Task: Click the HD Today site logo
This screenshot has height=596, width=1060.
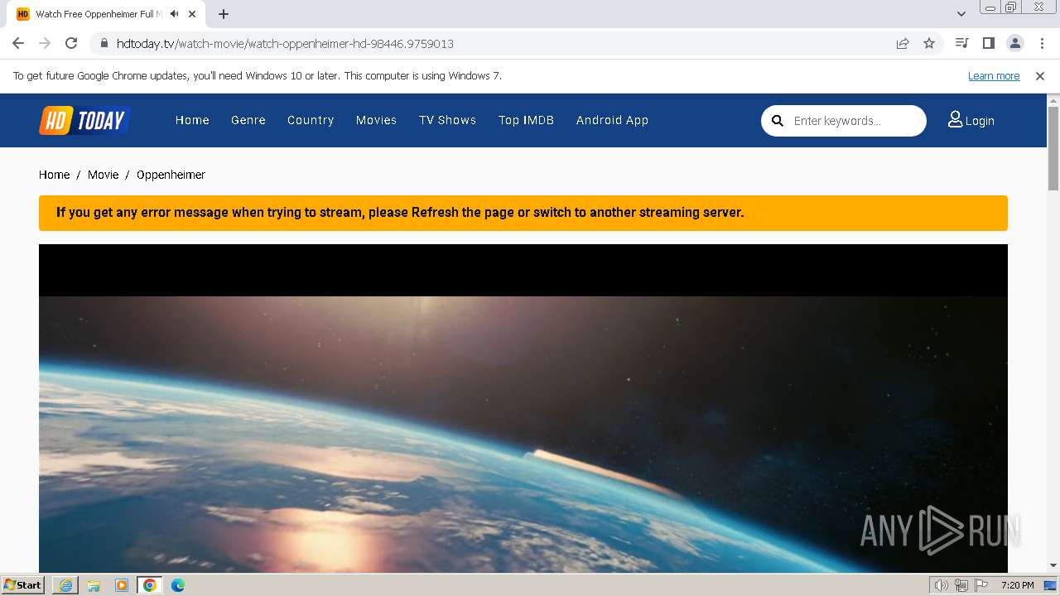Action: pyautogui.click(x=85, y=121)
